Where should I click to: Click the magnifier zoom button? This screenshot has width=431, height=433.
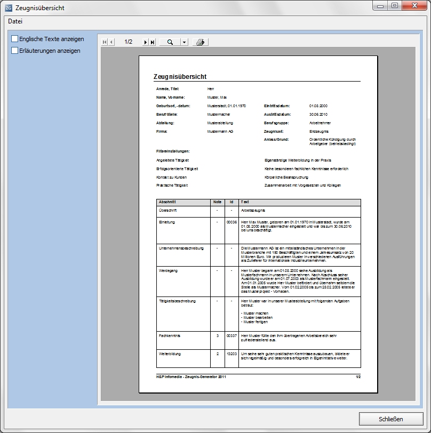[x=170, y=42]
